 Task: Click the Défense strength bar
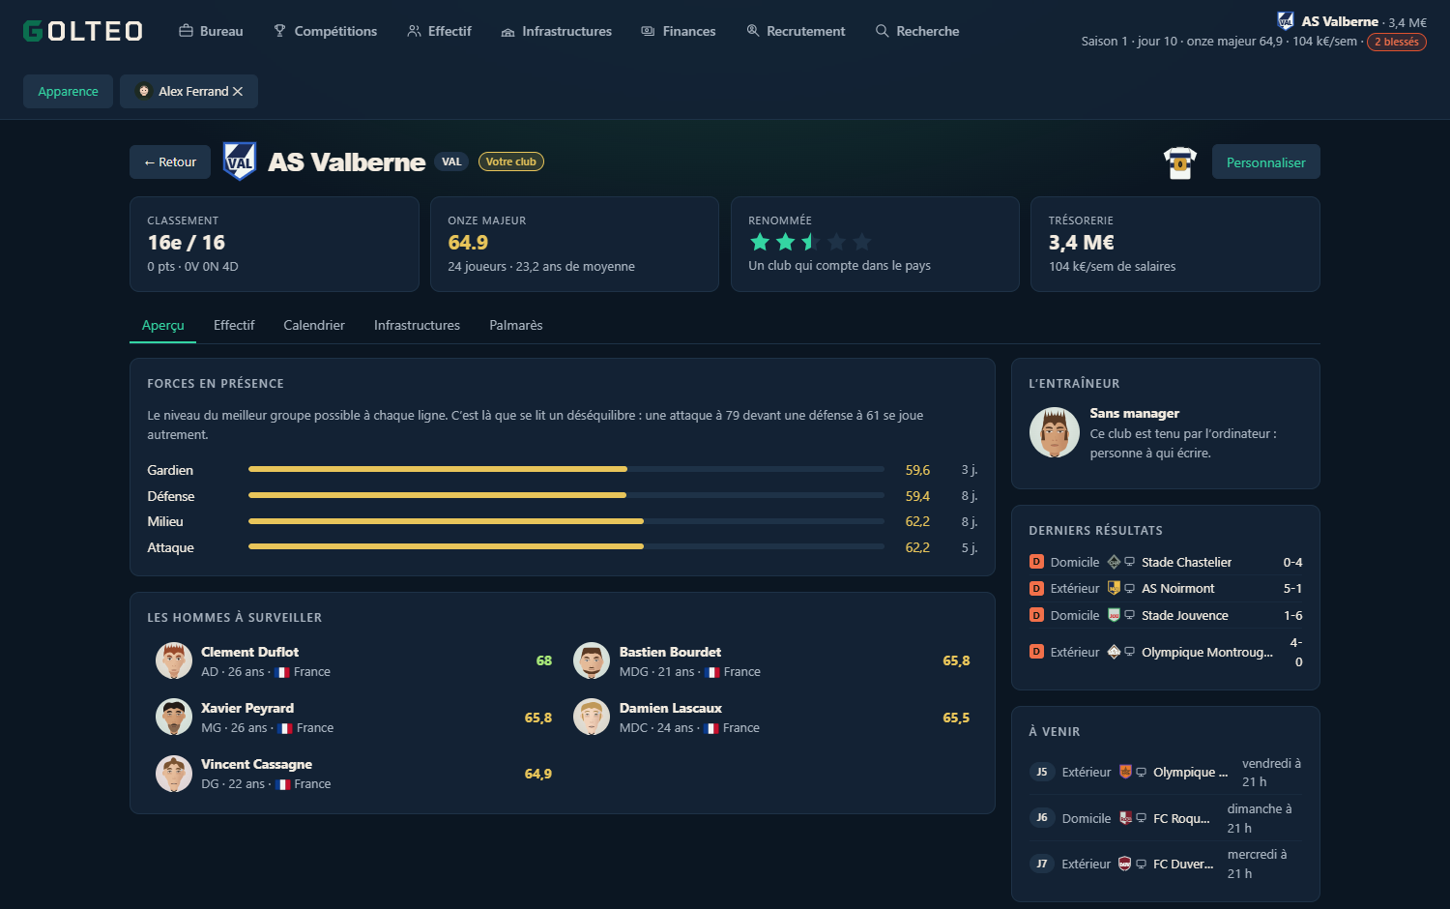click(566, 495)
